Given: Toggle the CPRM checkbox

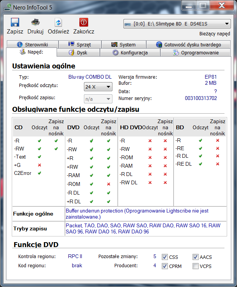Looking at the screenshot, I should tap(164, 266).
